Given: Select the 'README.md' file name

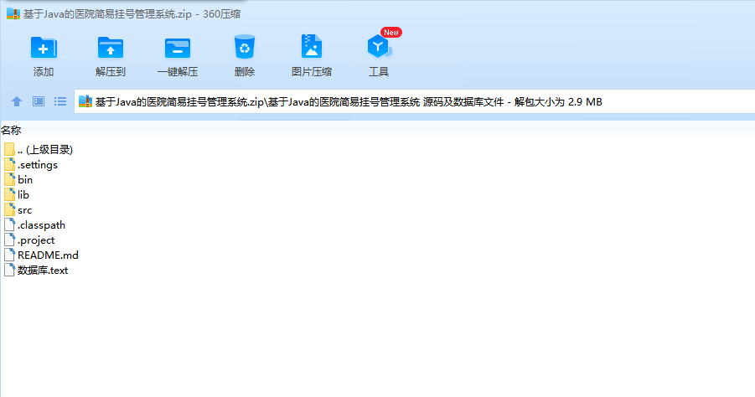Looking at the screenshot, I should (x=48, y=255).
